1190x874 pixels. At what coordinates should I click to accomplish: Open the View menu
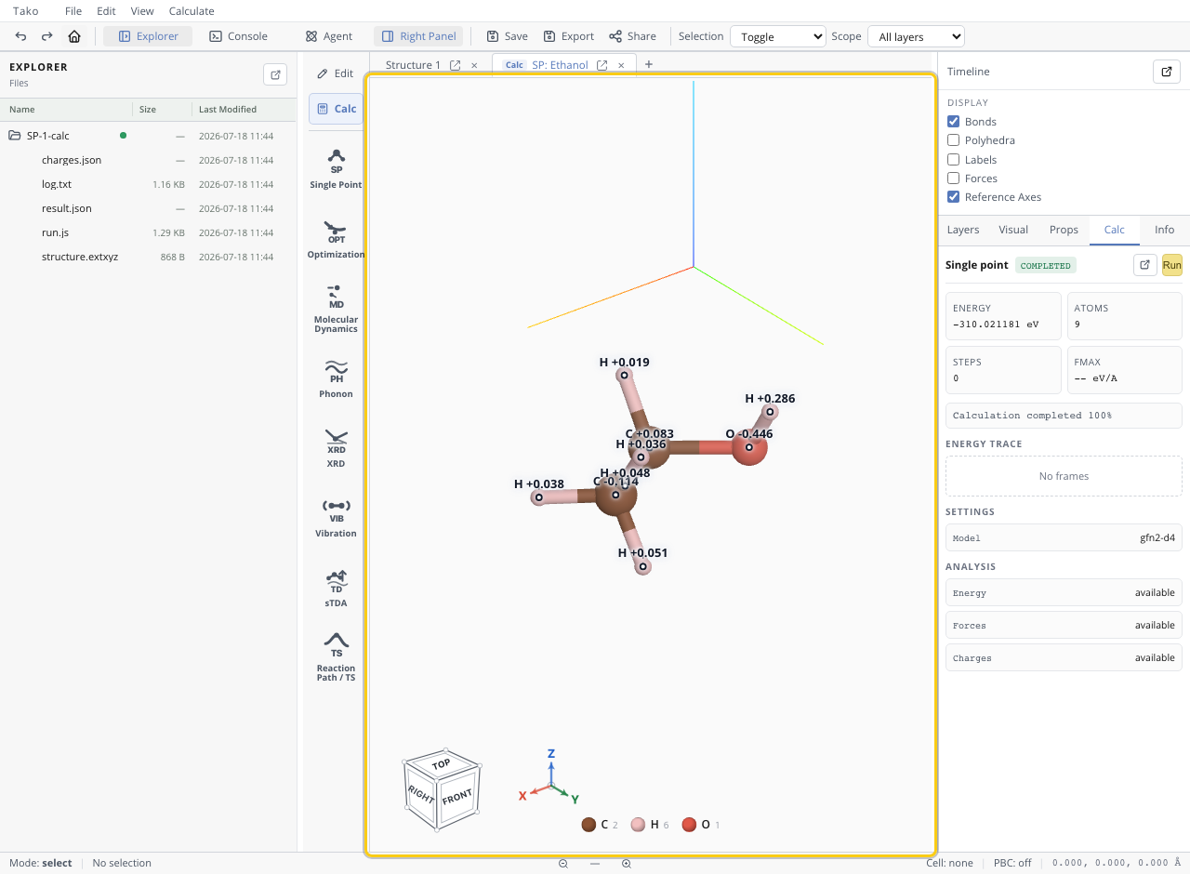point(142,11)
